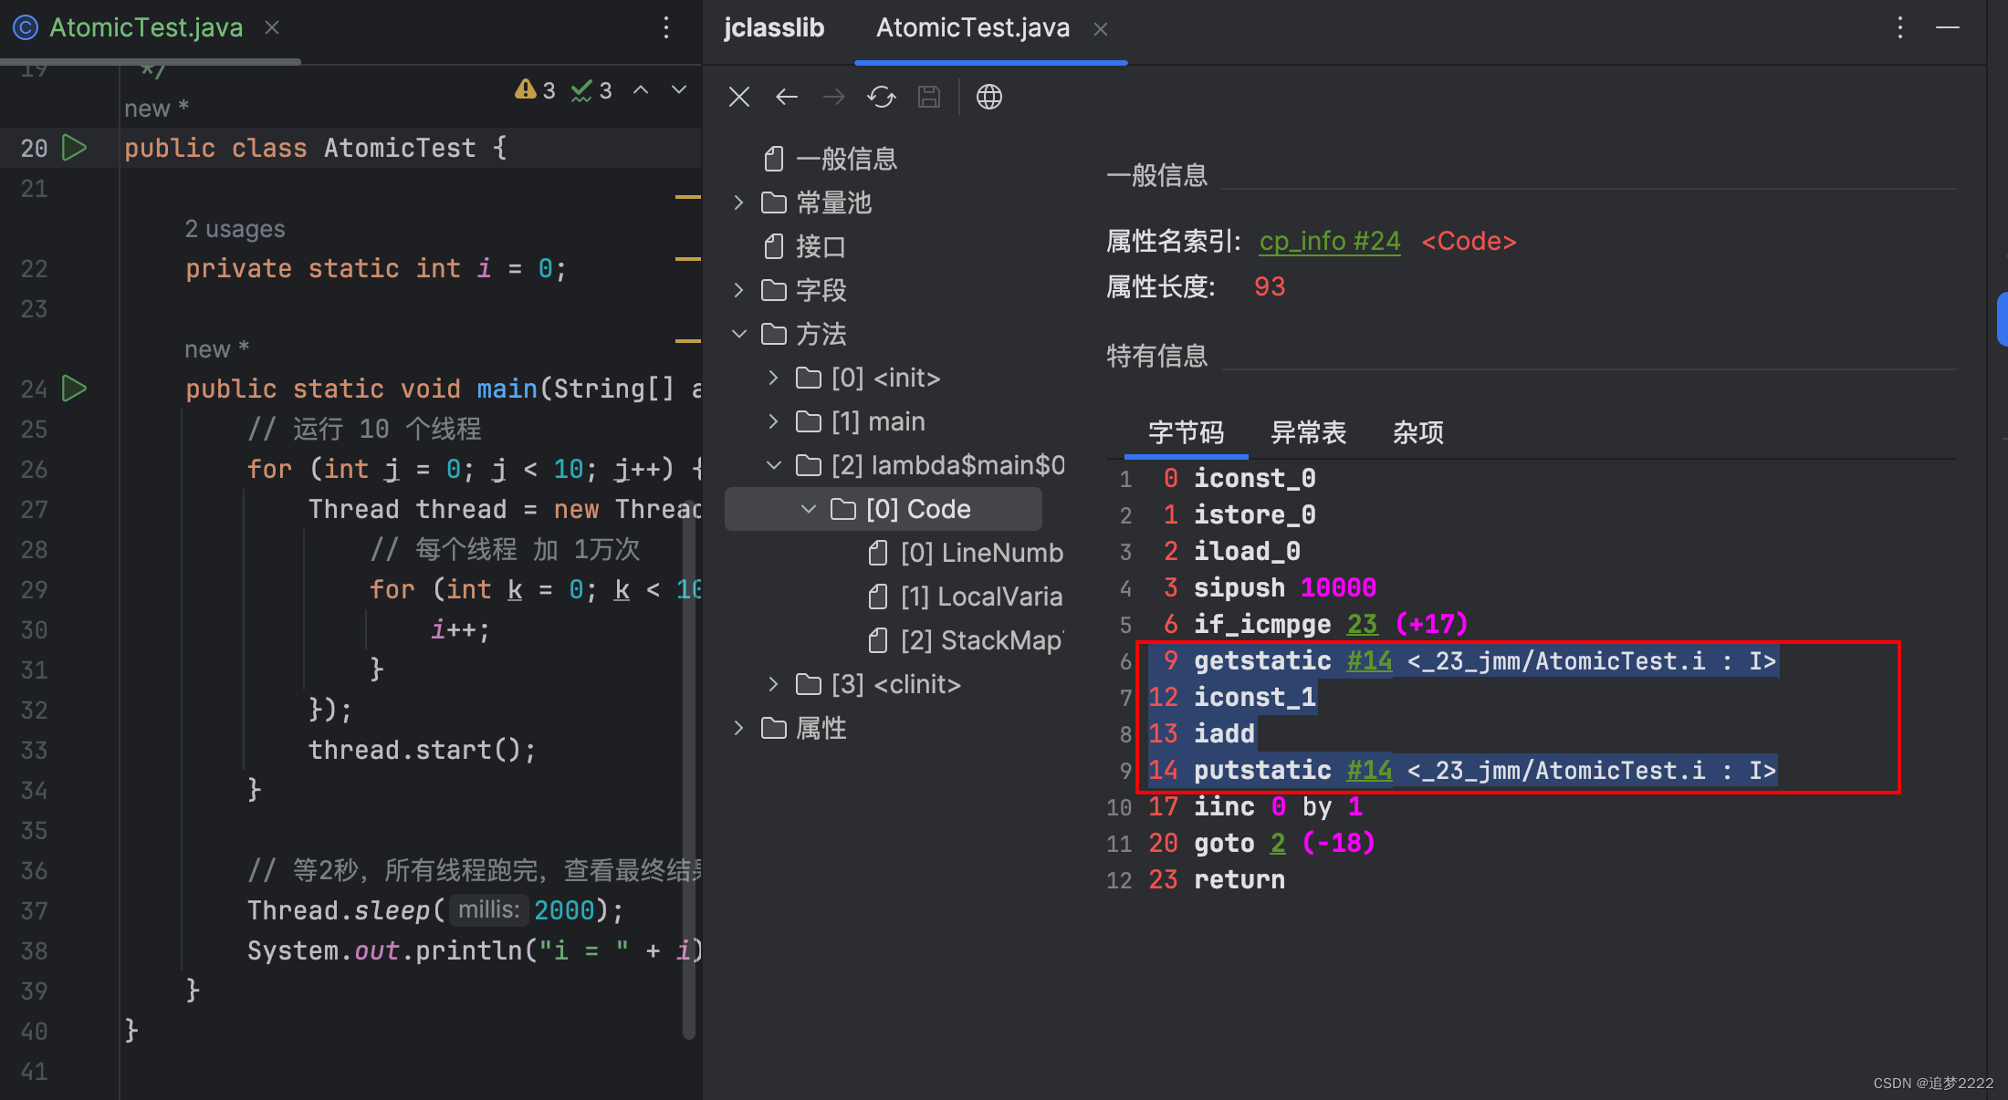Jump to offset 2 in goto instruction
Image resolution: width=2008 pixels, height=1100 pixels.
(1278, 843)
